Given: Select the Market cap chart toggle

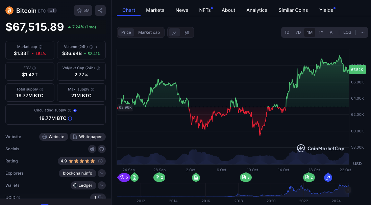Looking at the screenshot, I should tap(149, 32).
